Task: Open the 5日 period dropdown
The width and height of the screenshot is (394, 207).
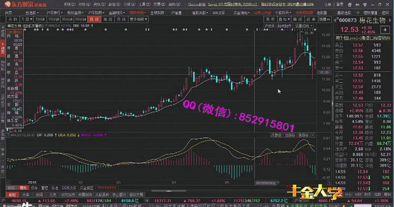Action: coord(27,19)
